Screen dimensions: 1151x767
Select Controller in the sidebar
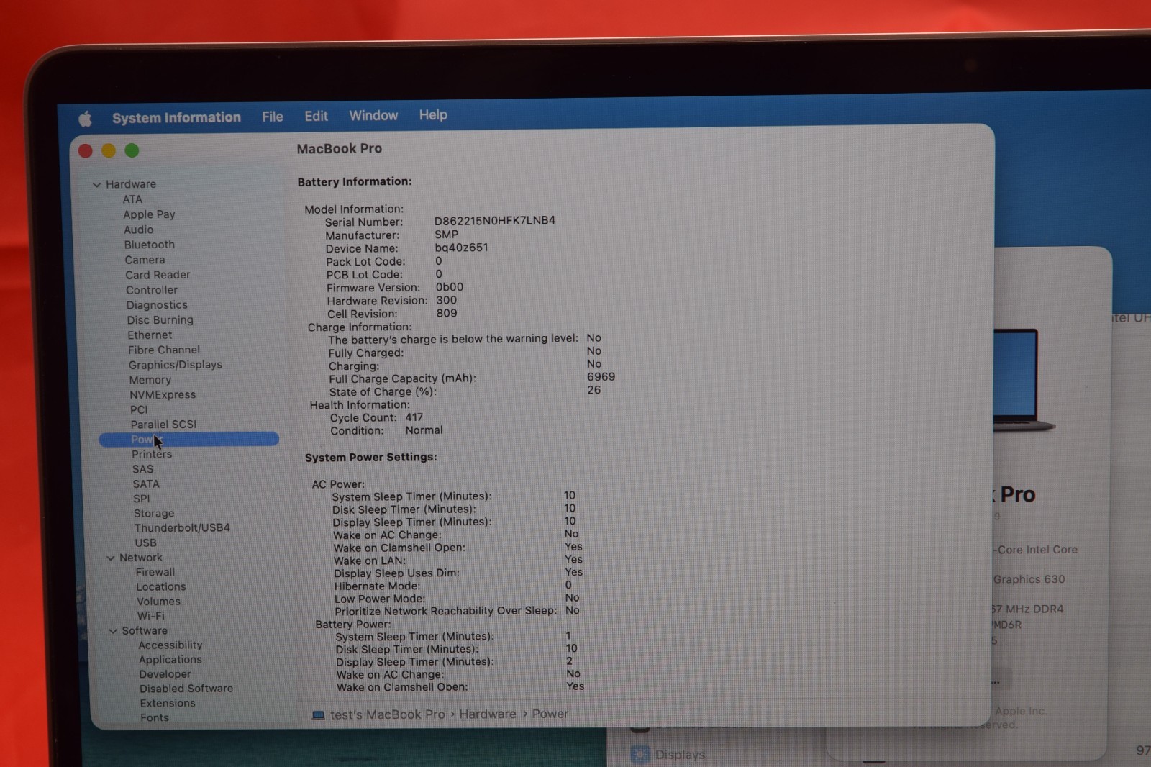(x=151, y=290)
